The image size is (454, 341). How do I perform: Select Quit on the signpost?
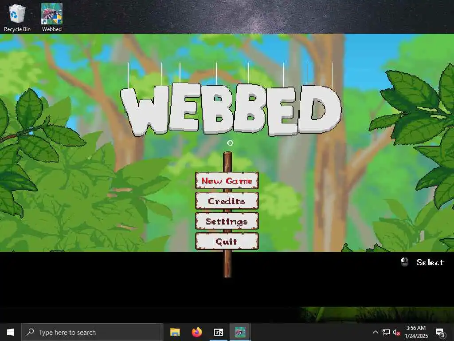pyautogui.click(x=227, y=241)
